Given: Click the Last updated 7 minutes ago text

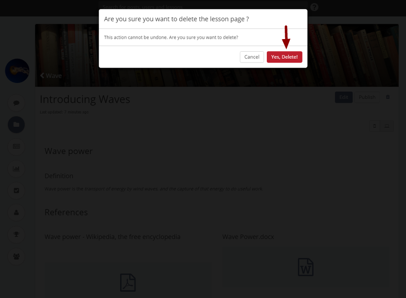Looking at the screenshot, I should tap(64, 112).
